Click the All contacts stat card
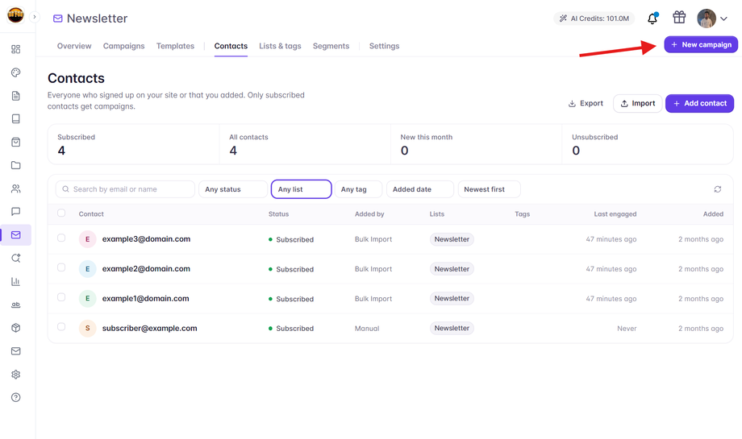The width and height of the screenshot is (742, 439). pos(305,144)
